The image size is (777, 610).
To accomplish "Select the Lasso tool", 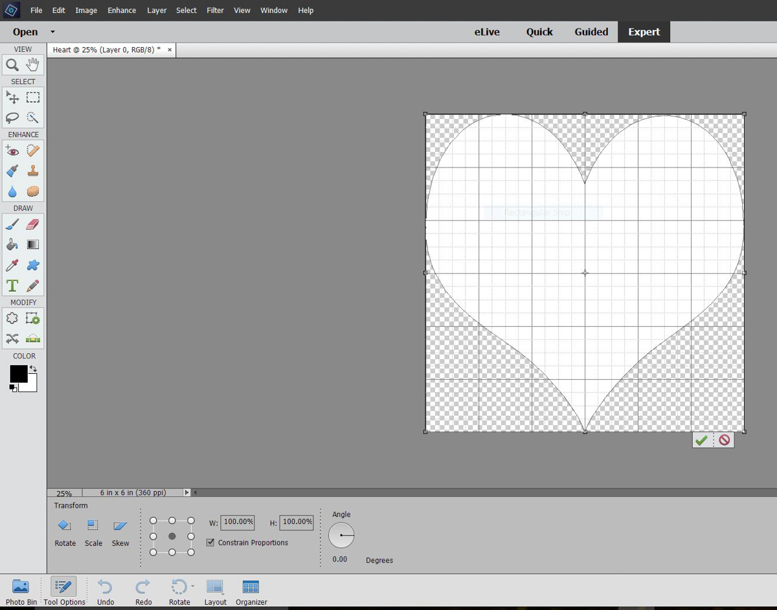I will 12,118.
